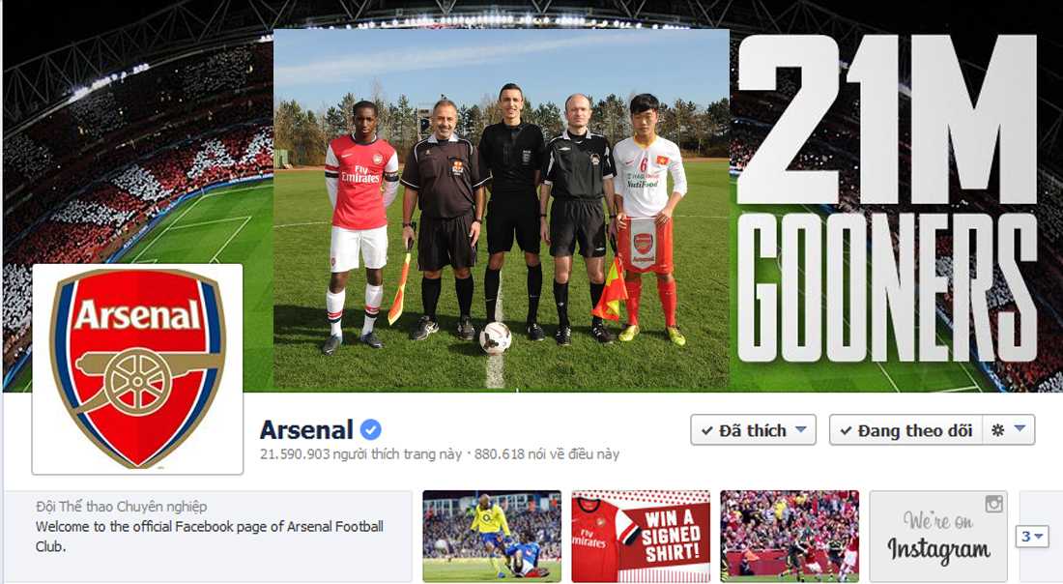Viewport: 1063px width, 584px height.
Task: Open the dropdown arrow beside the gear
Action: point(1020,428)
